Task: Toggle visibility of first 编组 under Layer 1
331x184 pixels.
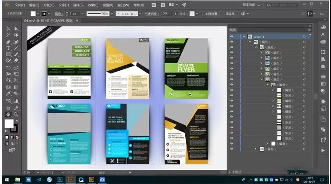Action: (x=232, y=42)
